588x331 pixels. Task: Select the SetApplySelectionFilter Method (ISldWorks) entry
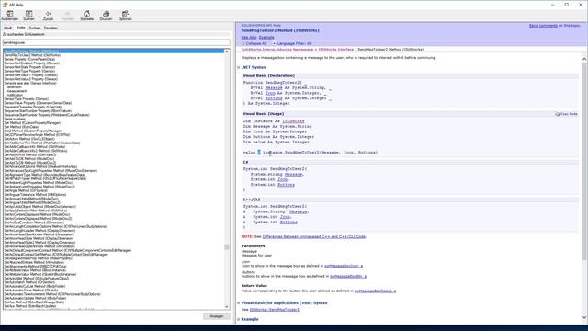tap(36, 211)
